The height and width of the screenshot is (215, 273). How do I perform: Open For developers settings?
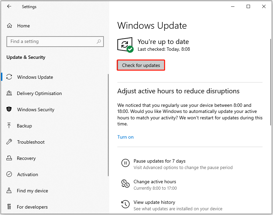tap(32, 207)
